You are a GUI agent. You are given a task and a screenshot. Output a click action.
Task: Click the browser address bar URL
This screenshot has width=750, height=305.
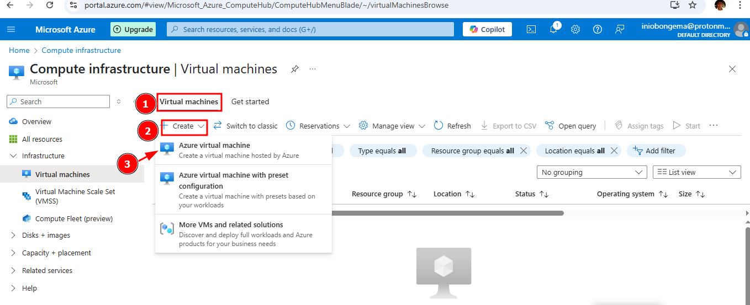point(267,5)
